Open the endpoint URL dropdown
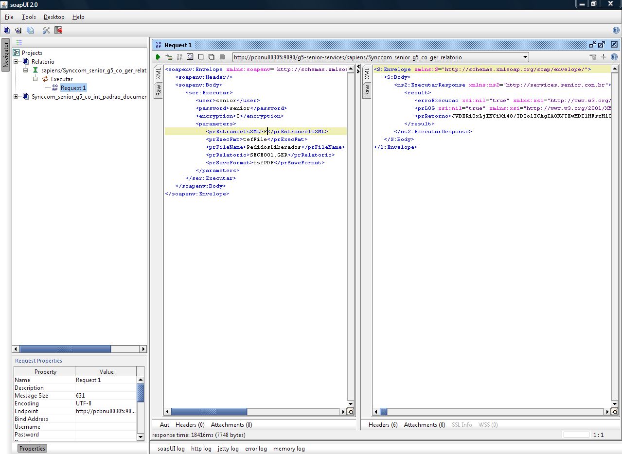The height and width of the screenshot is (454, 622). pyautogui.click(x=525, y=57)
